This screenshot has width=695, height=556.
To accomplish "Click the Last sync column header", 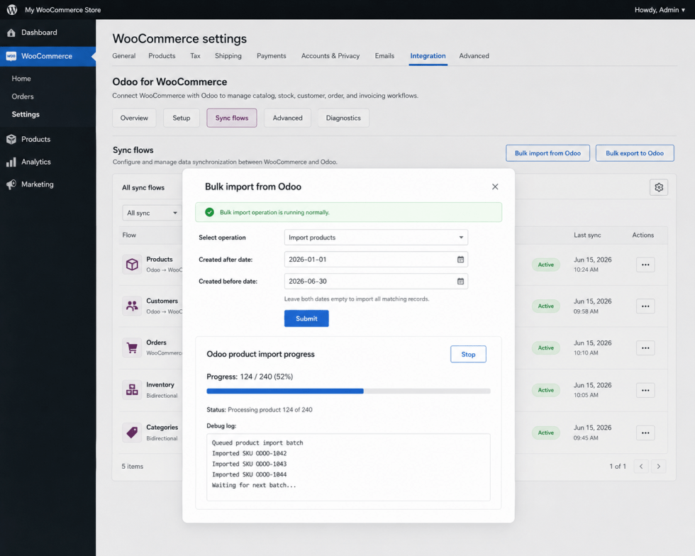I will pos(587,235).
